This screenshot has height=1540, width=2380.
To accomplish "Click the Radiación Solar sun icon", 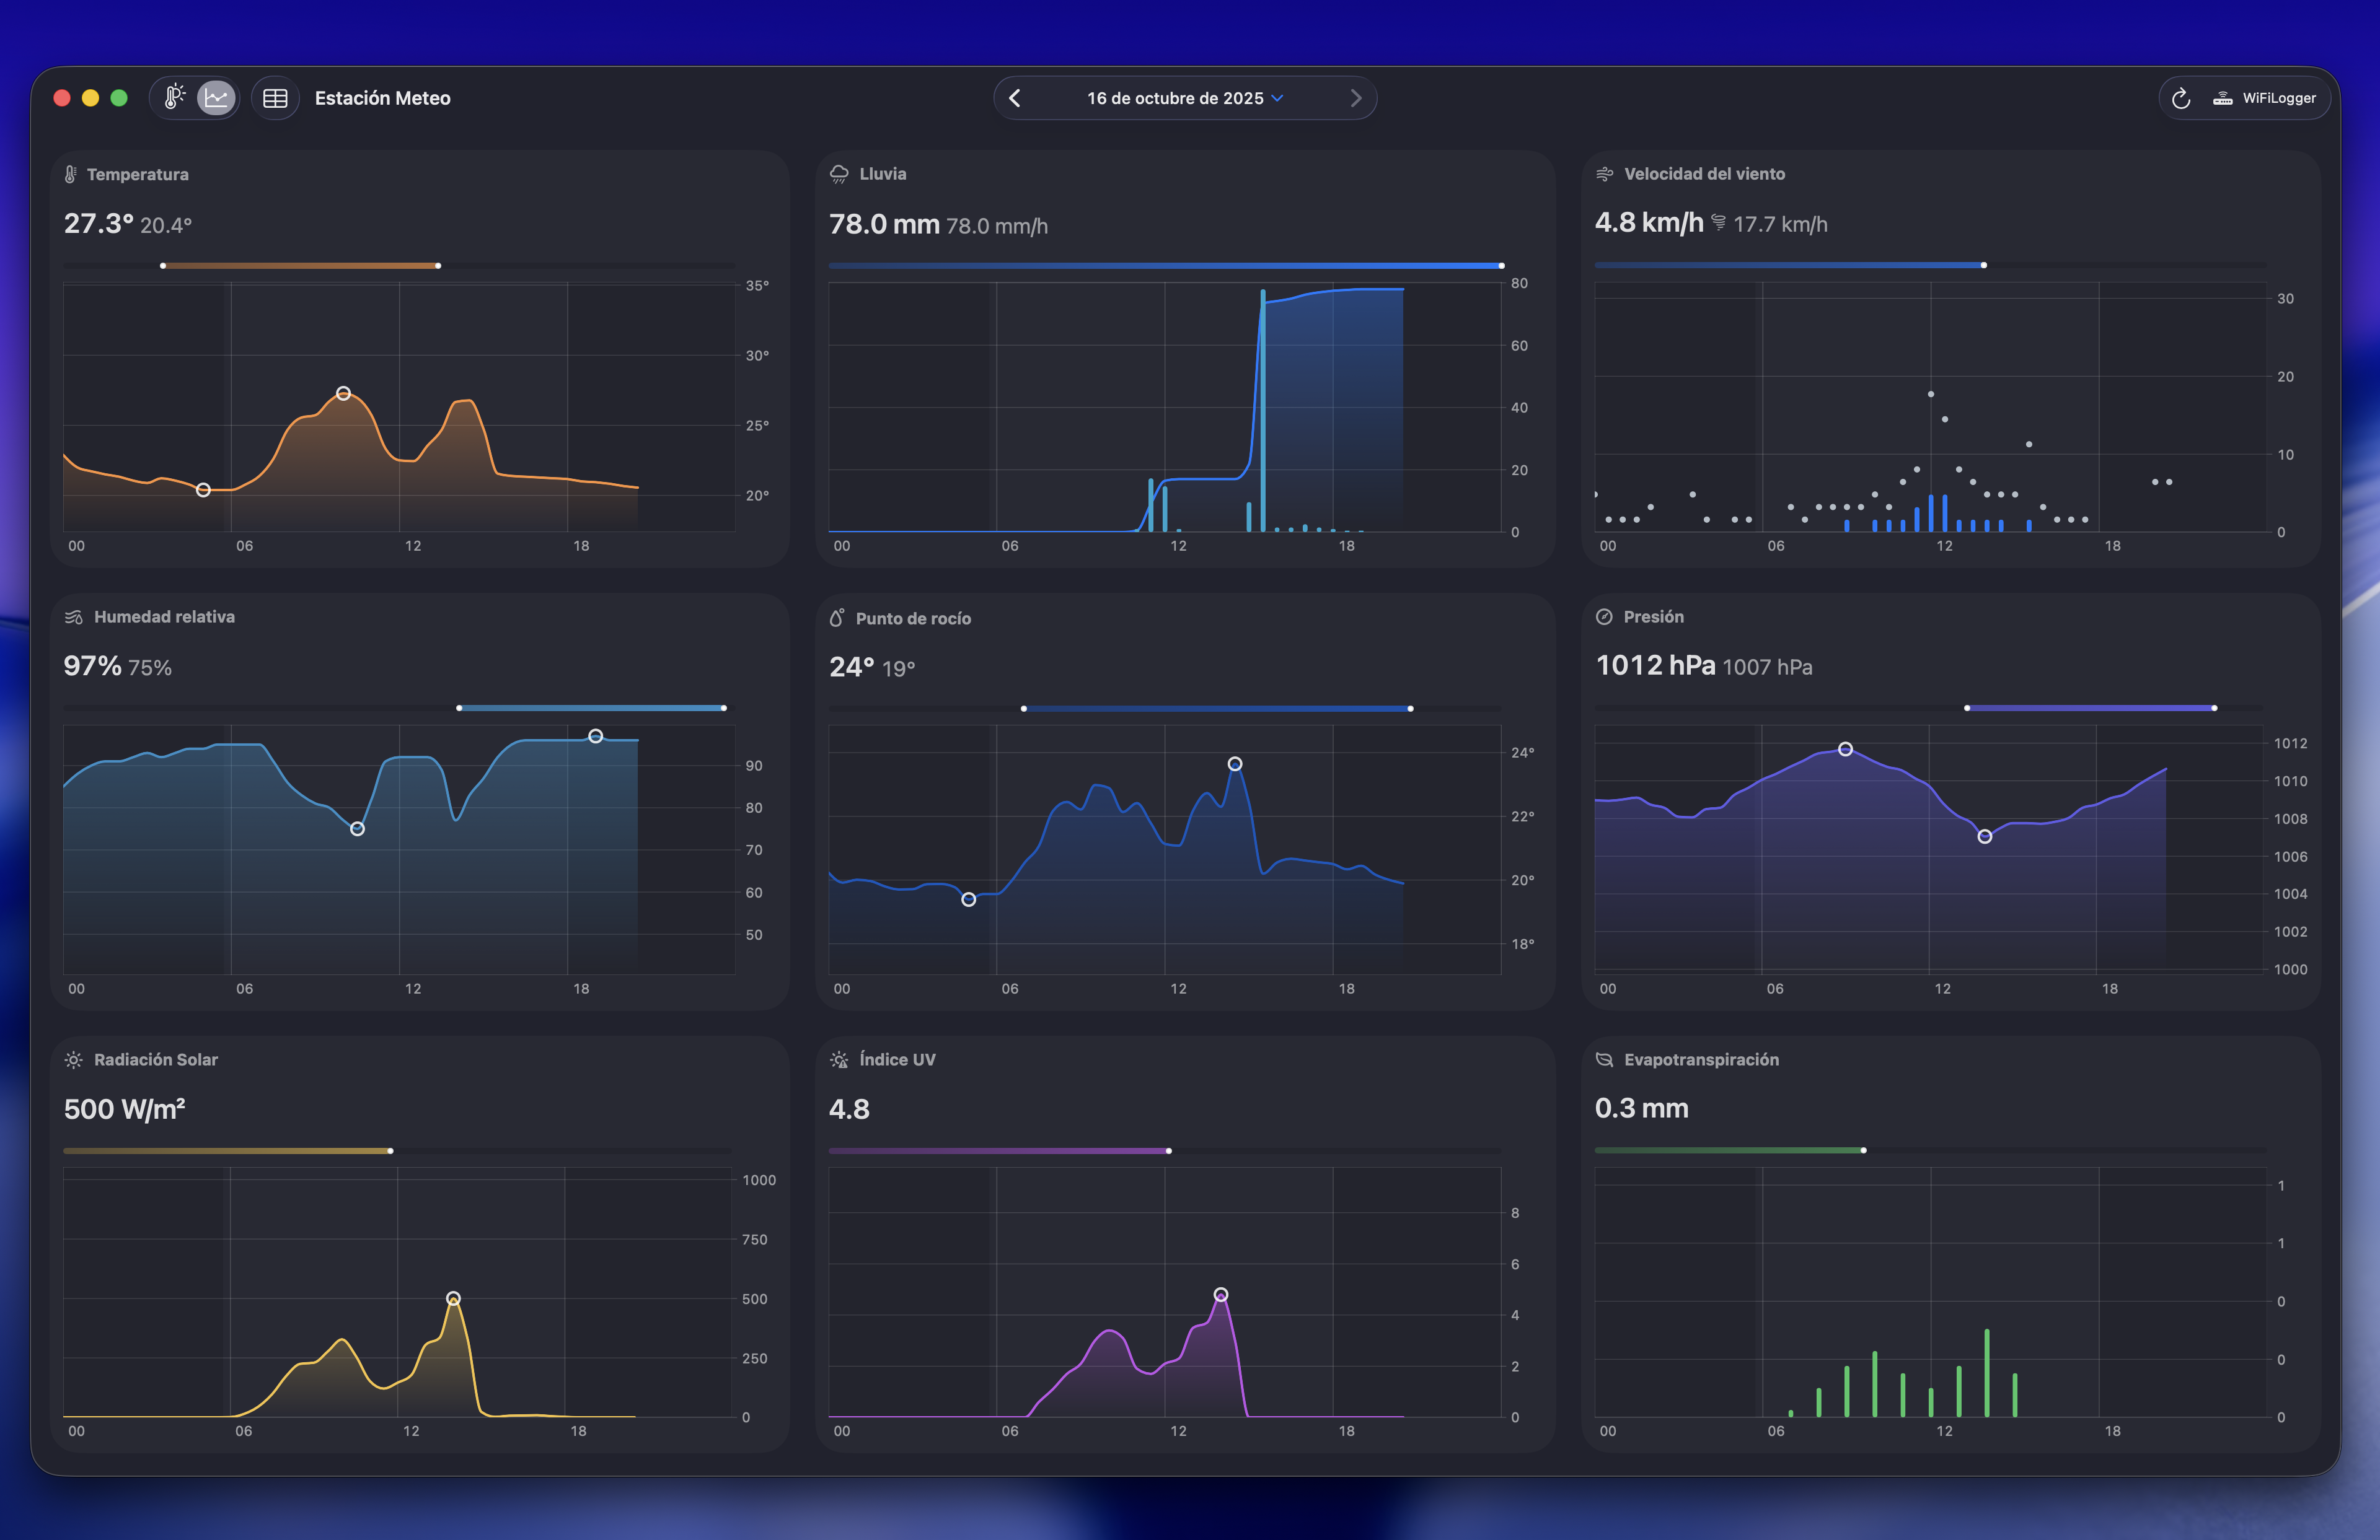I will [73, 1059].
